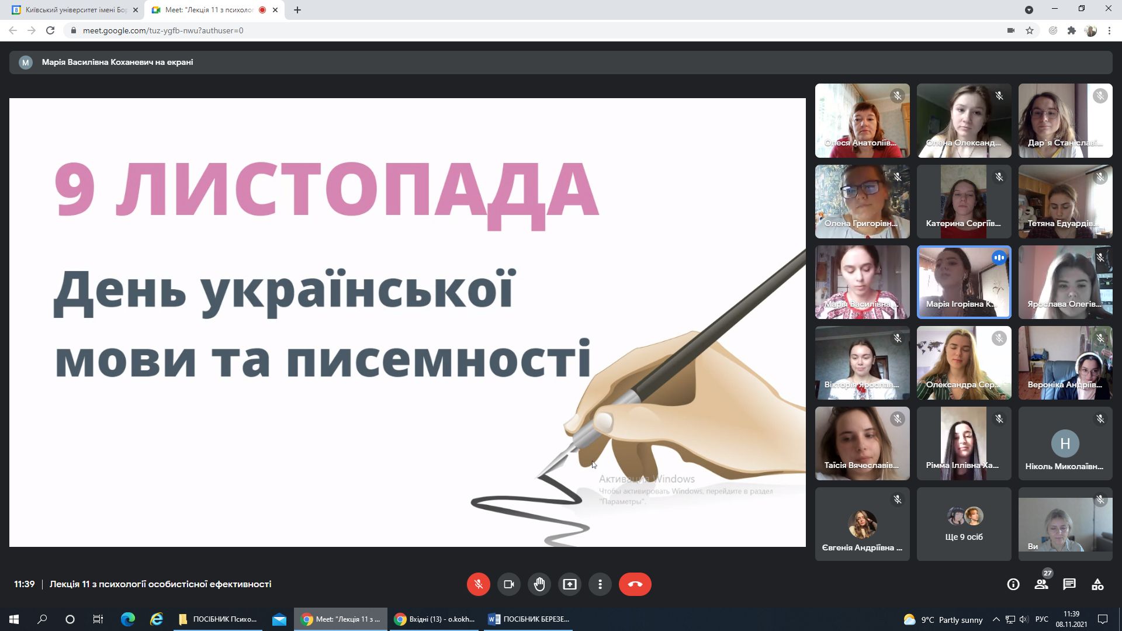Click the volume icon in system tray
The height and width of the screenshot is (631, 1122).
point(1023,619)
